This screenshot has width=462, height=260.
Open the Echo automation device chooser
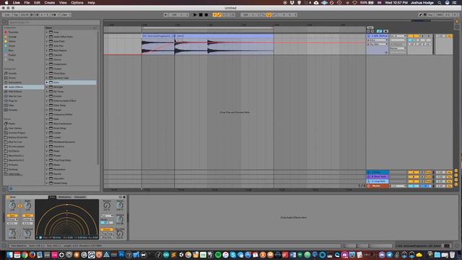coord(378,40)
